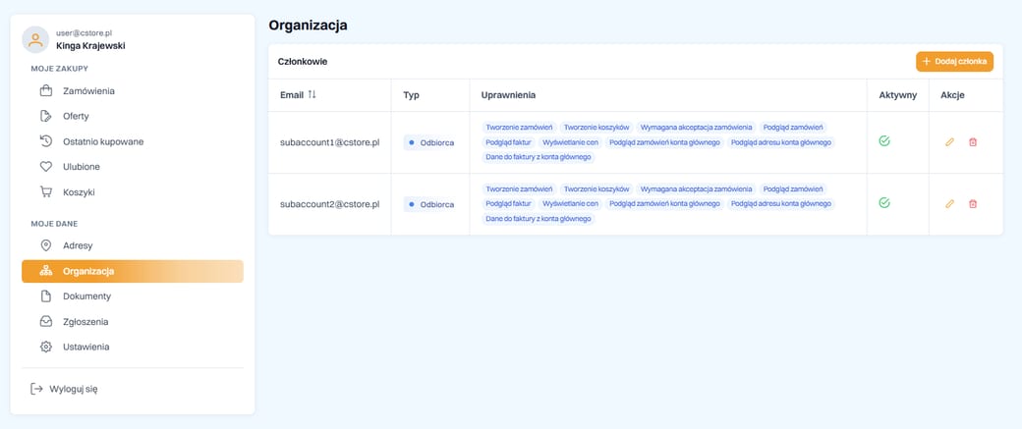The height and width of the screenshot is (429, 1022).
Task: Click the Organizacja page heading
Action: tap(308, 26)
